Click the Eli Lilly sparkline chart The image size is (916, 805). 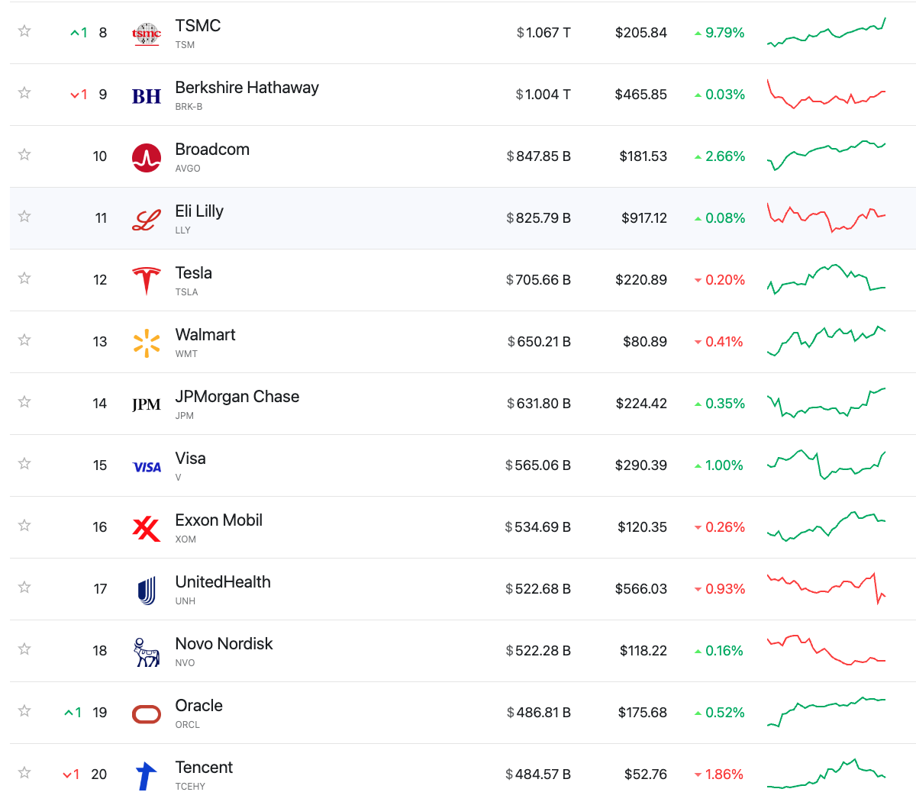click(x=826, y=217)
